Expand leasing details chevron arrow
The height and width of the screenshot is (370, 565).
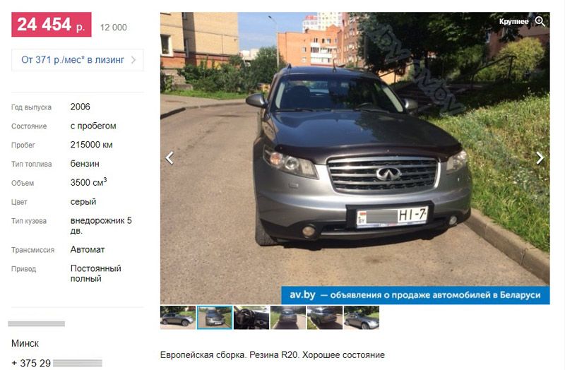(133, 60)
